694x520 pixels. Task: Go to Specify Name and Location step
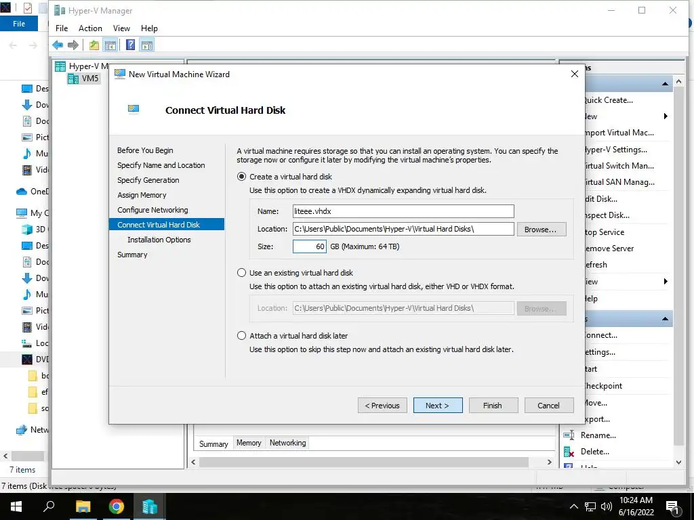[161, 165]
